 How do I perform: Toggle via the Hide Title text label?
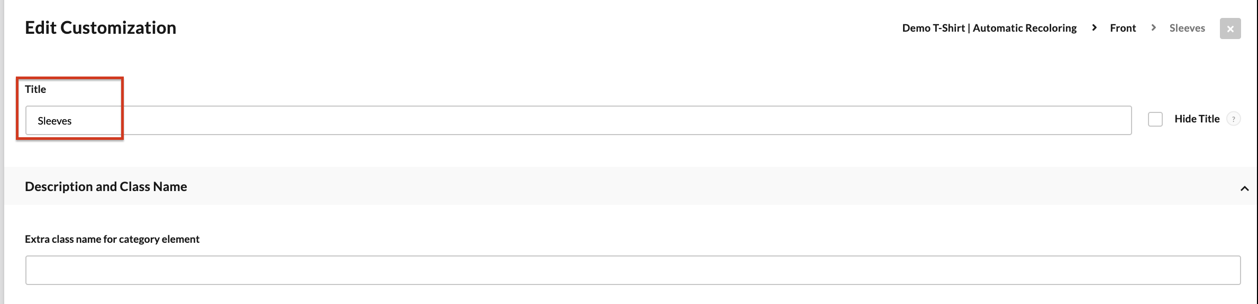coord(1197,119)
